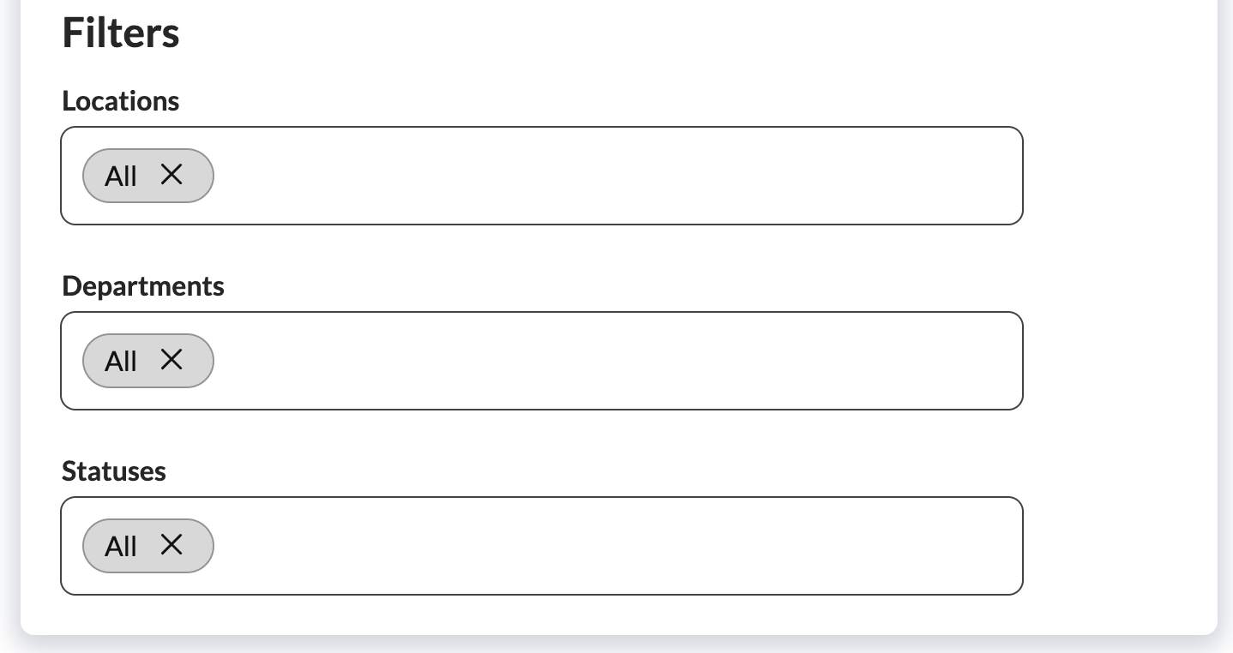The width and height of the screenshot is (1233, 653).
Task: Remove the All chip from Statuses
Action: point(171,544)
